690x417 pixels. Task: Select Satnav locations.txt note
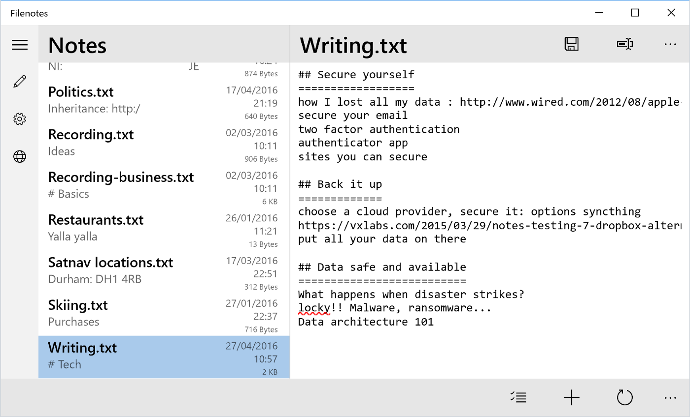coord(164,272)
